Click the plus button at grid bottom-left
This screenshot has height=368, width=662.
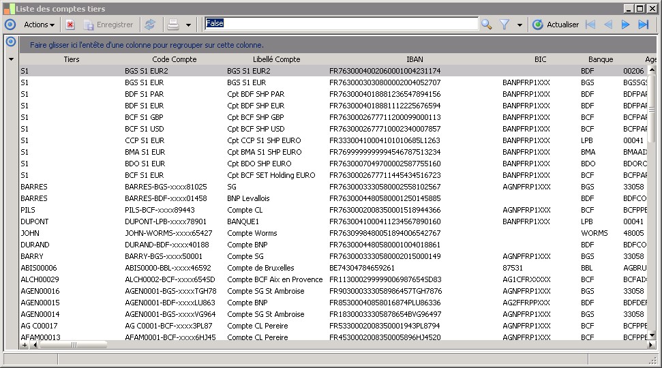point(25,345)
